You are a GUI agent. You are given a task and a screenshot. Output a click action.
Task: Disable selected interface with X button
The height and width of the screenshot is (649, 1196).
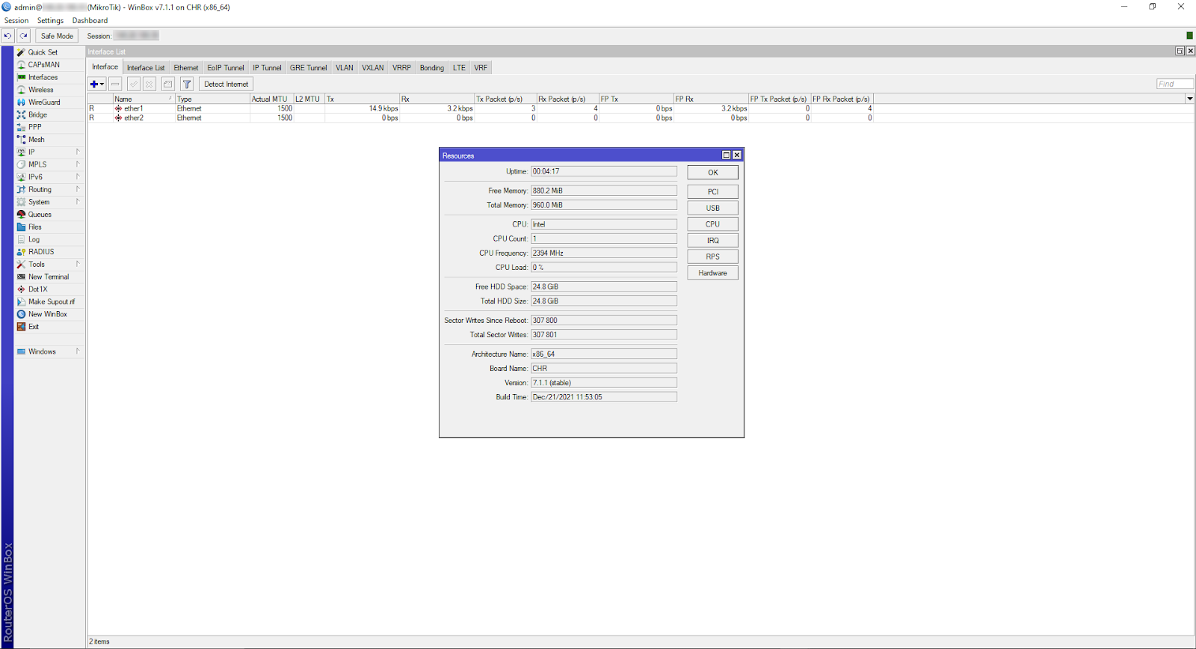click(x=149, y=84)
